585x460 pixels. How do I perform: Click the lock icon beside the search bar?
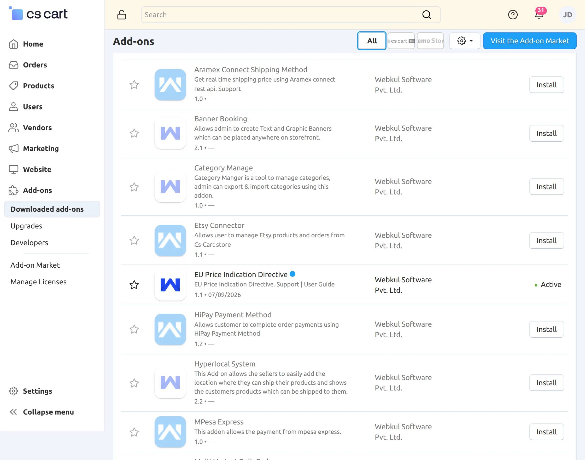122,15
